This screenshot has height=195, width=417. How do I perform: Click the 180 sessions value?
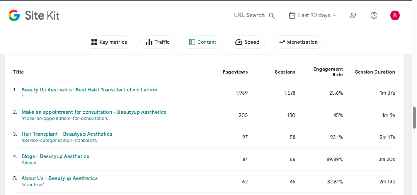[x=291, y=115]
